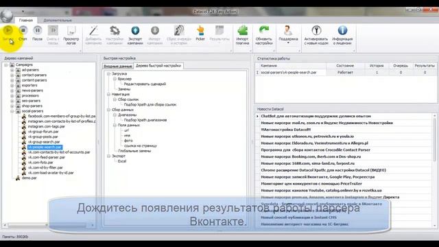Viewport: 439px width, 247px height.
Task: Select vk.com-foto.par campaign
Action: [40, 162]
